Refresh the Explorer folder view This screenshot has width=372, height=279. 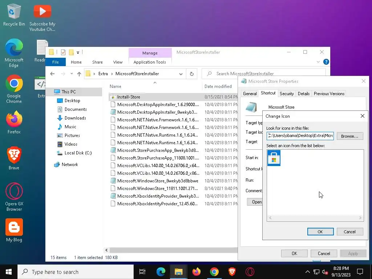click(192, 74)
